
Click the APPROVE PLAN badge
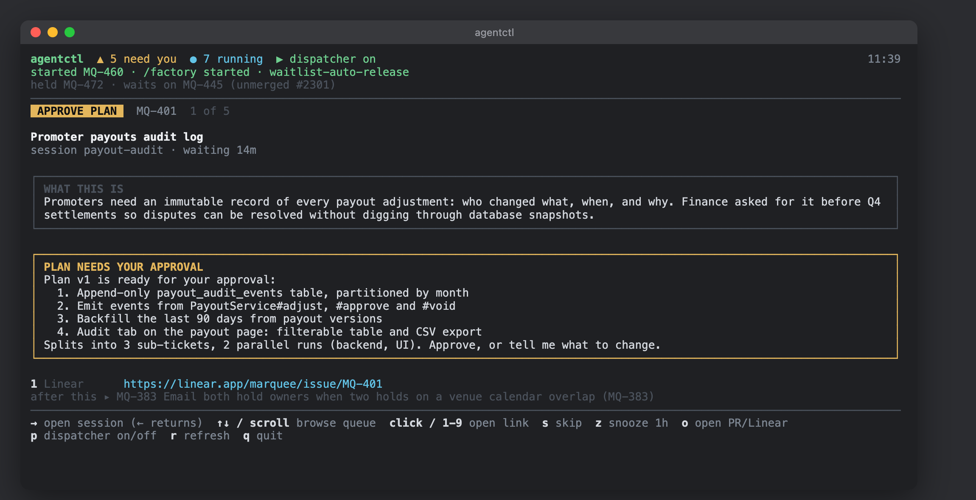[x=77, y=111]
